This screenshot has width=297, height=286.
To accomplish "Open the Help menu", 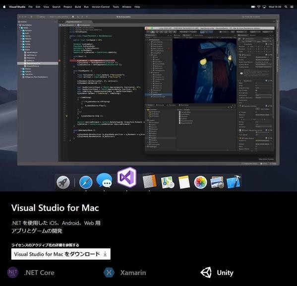I will [x=137, y=7].
